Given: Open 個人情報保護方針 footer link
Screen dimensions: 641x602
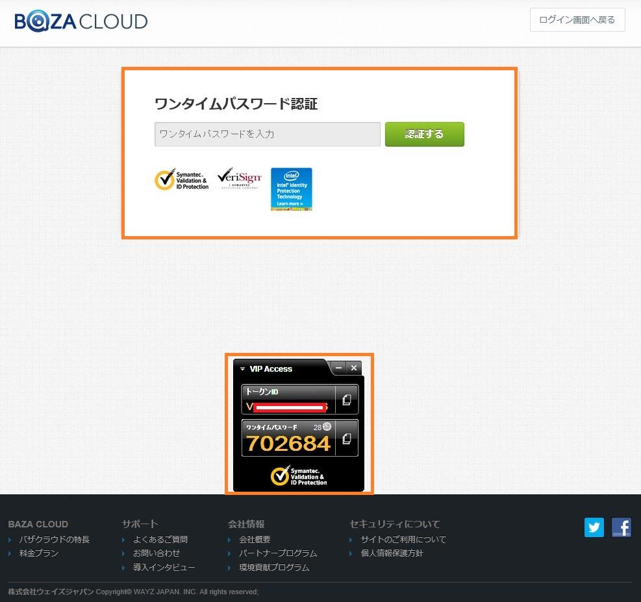Looking at the screenshot, I should click(x=392, y=553).
